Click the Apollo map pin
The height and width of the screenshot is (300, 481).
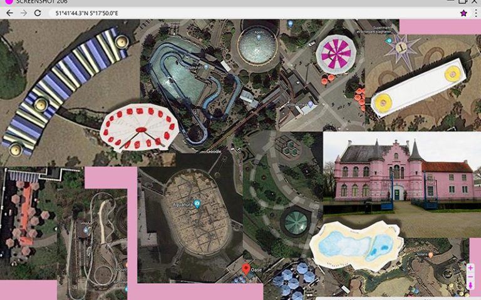tap(259, 37)
